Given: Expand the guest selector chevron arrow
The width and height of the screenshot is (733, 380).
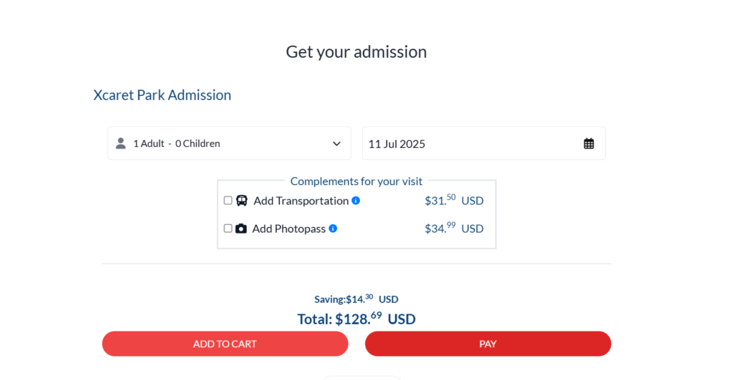Looking at the screenshot, I should [x=336, y=144].
